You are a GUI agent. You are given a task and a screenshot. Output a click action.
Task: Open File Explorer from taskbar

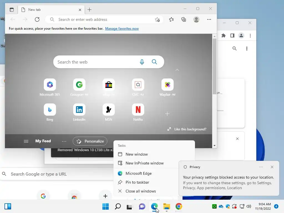point(166,206)
